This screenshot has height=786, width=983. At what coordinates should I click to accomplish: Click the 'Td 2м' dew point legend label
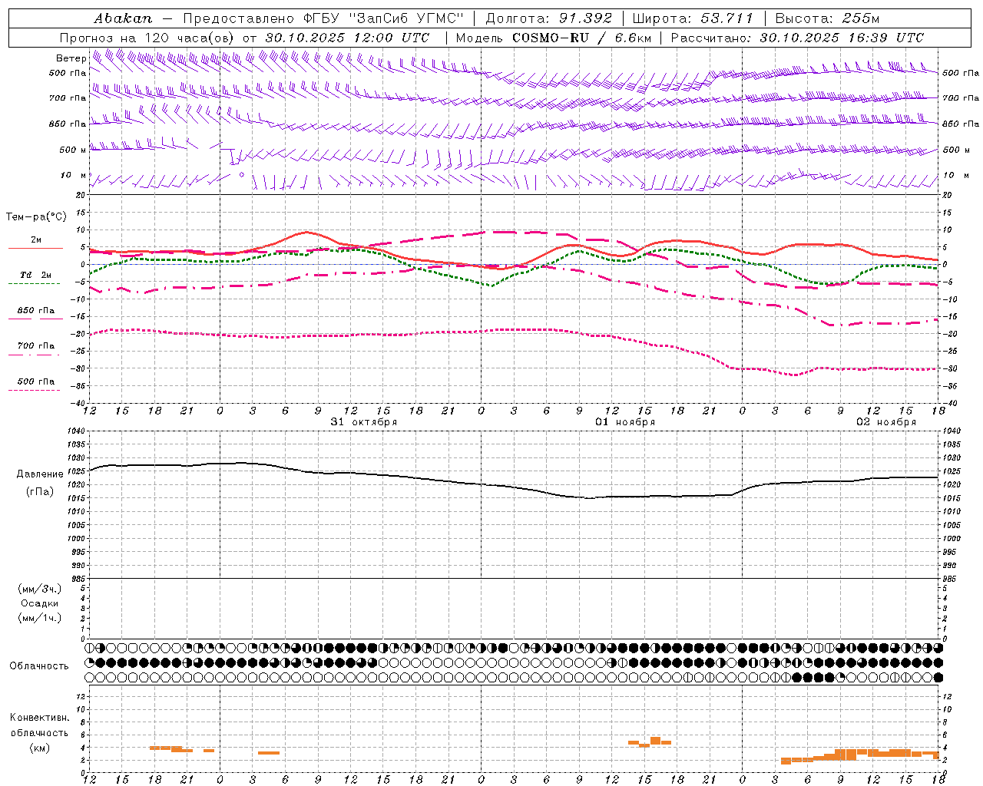point(36,275)
